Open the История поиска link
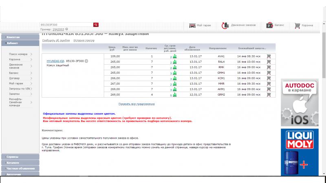 point(84,40)
